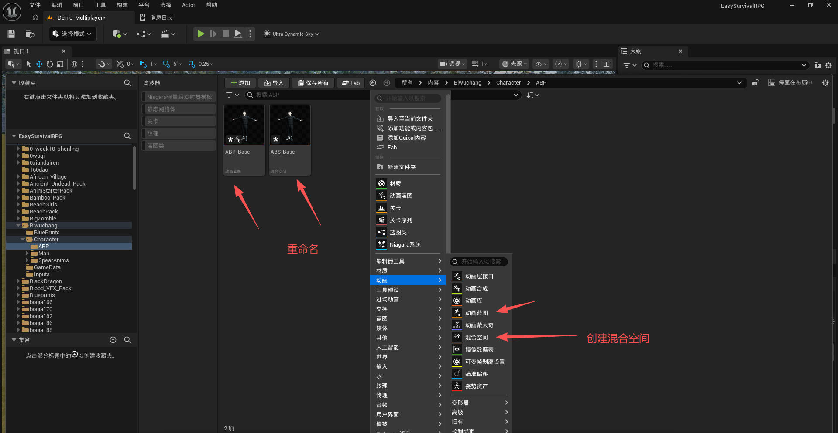Enable the 静态网格体 filter
Image resolution: width=838 pixels, height=433 pixels.
179,109
